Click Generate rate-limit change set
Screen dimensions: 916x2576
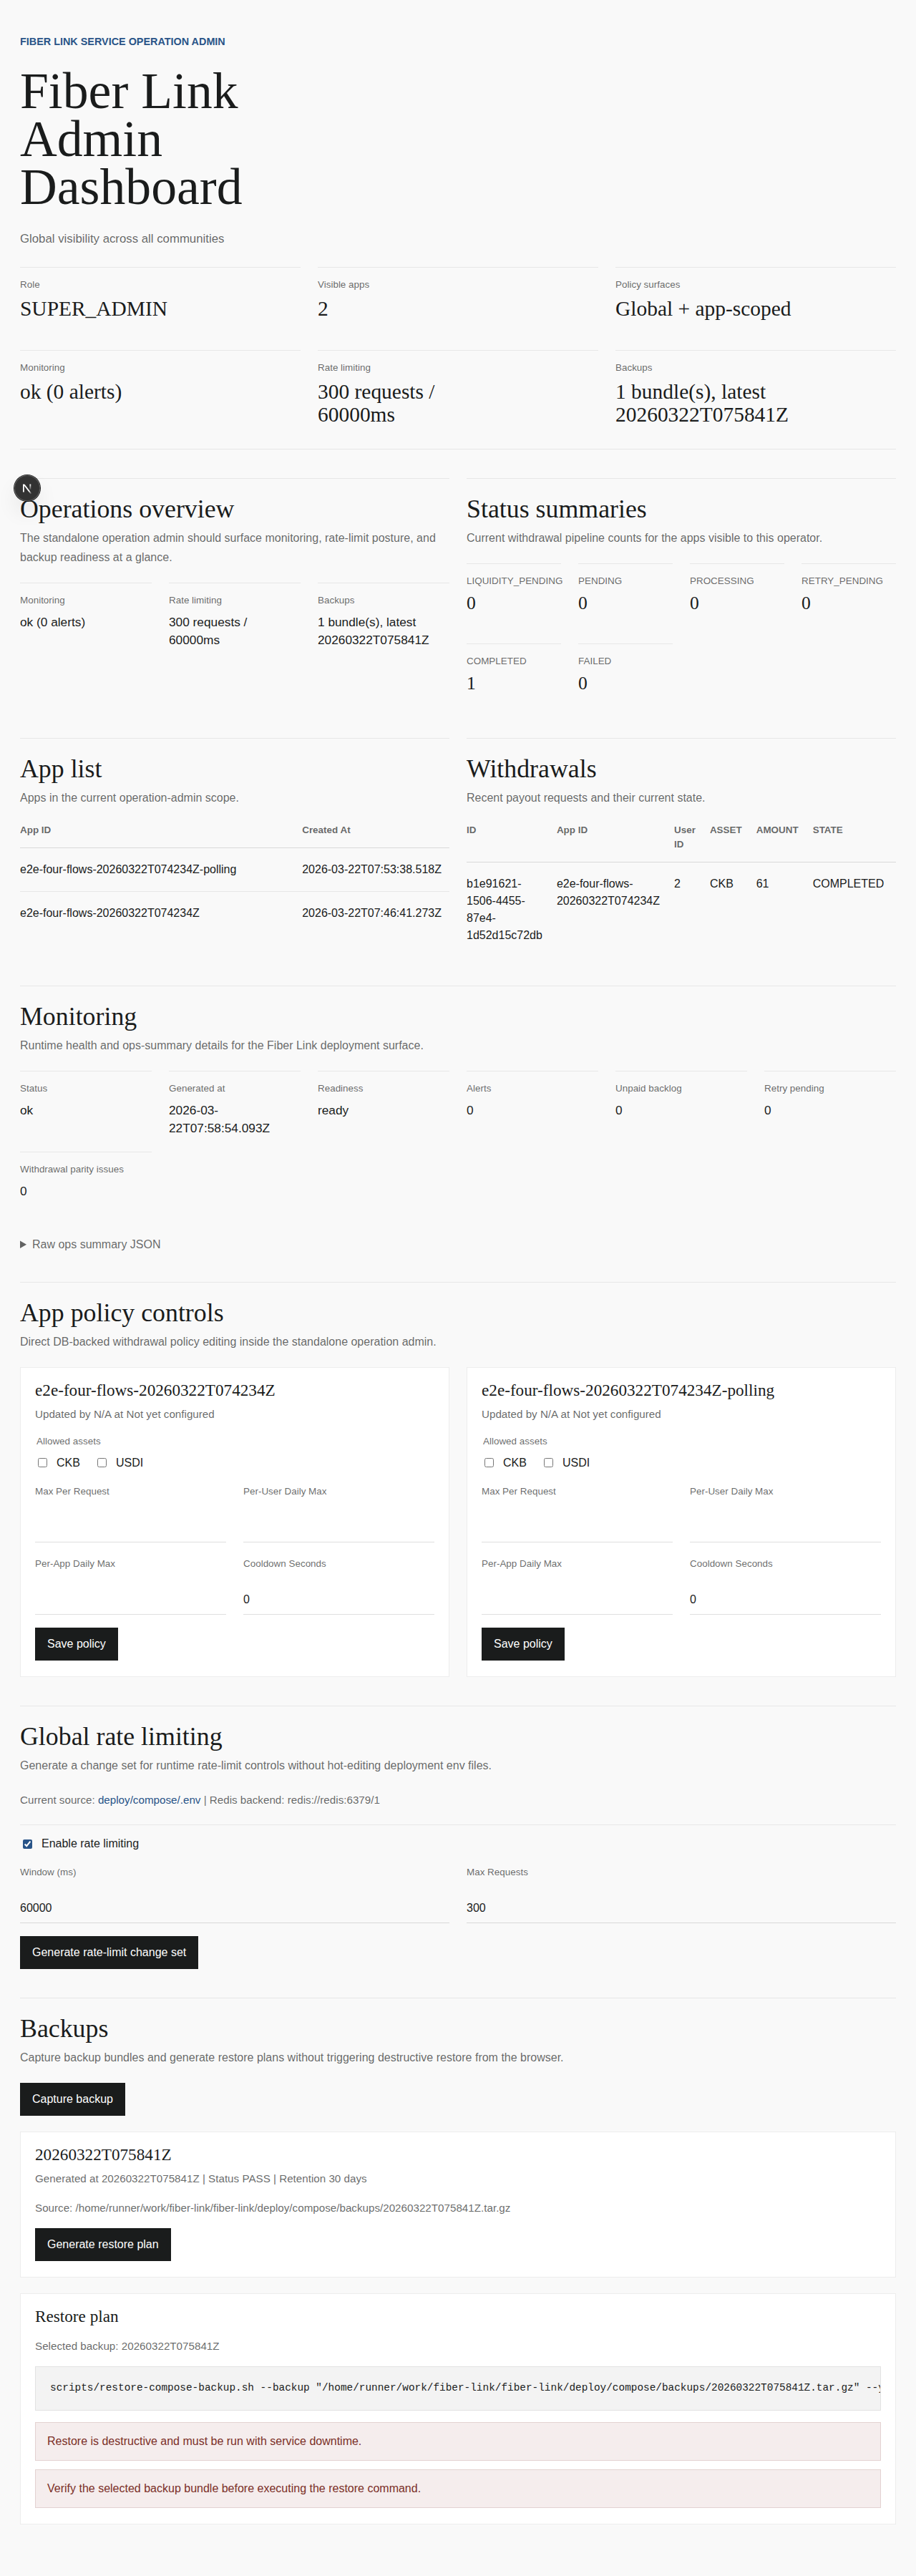pyautogui.click(x=109, y=1952)
